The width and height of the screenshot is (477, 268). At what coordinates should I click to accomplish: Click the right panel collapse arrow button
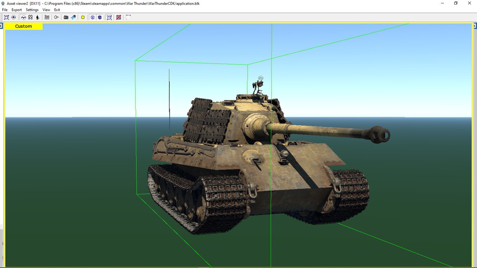point(475,26)
